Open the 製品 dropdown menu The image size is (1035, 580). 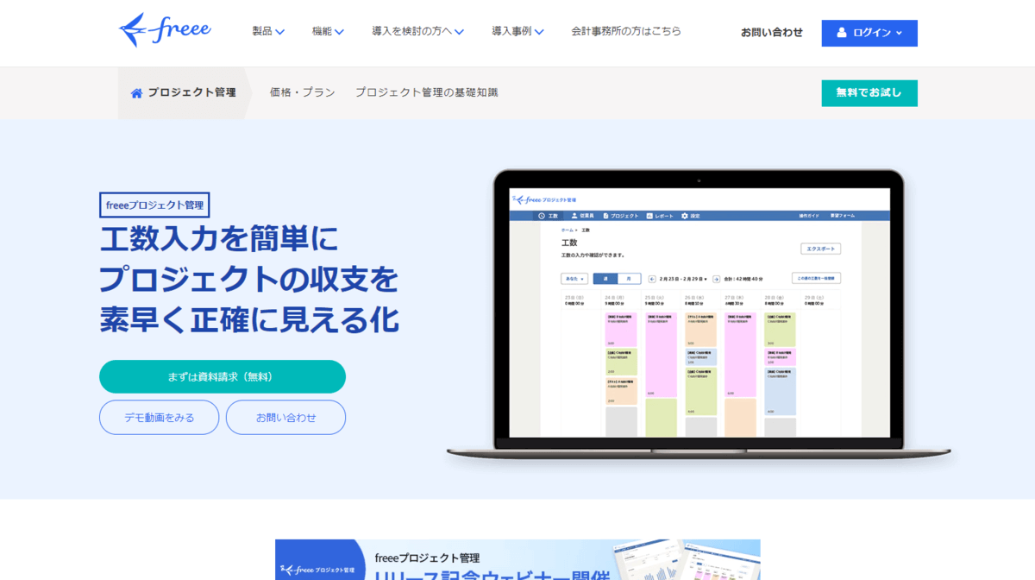pos(268,31)
